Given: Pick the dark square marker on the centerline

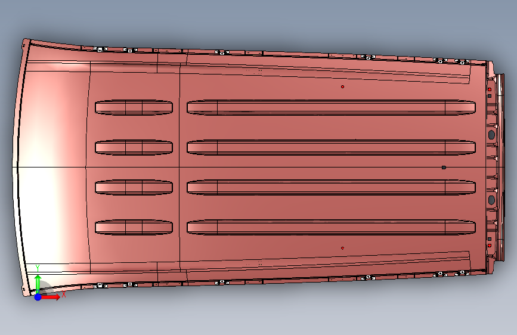Looking at the screenshot, I should point(444,167).
